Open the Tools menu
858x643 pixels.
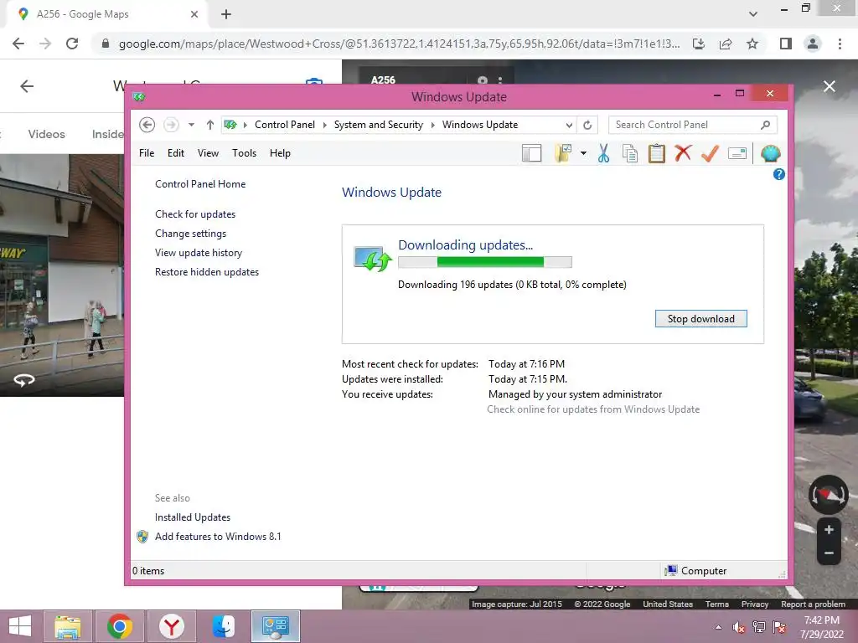coord(244,153)
